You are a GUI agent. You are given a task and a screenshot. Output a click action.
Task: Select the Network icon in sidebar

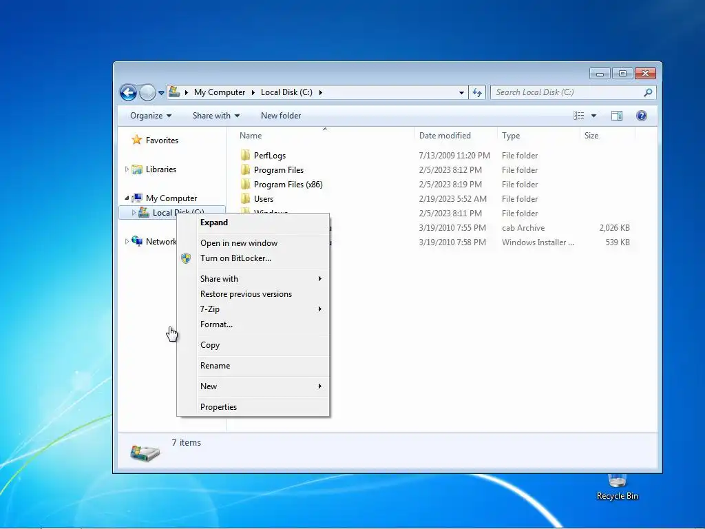[x=137, y=241]
